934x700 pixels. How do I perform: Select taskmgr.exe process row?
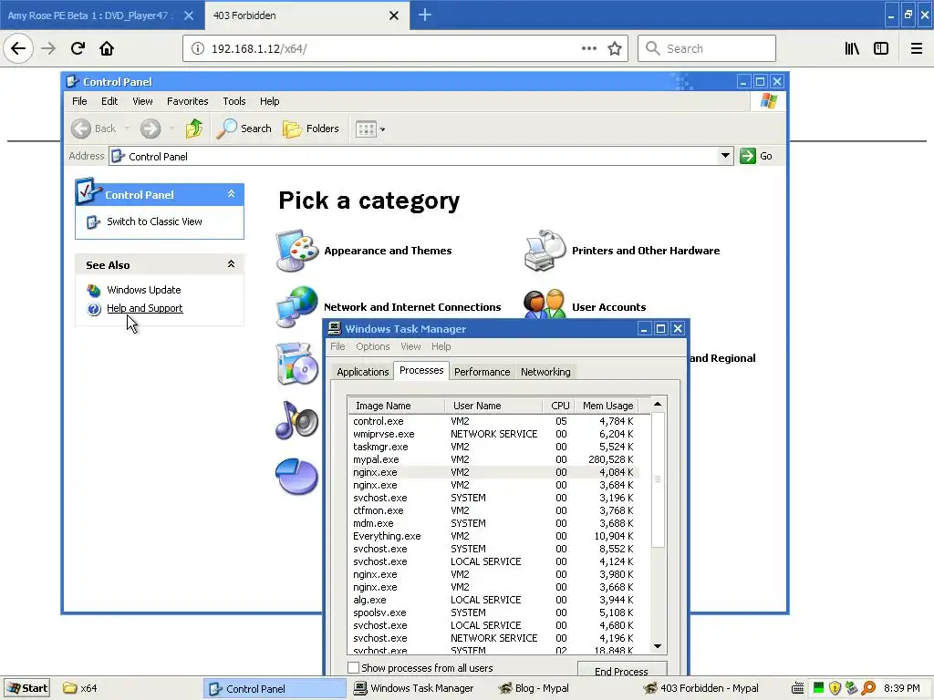pos(493,447)
